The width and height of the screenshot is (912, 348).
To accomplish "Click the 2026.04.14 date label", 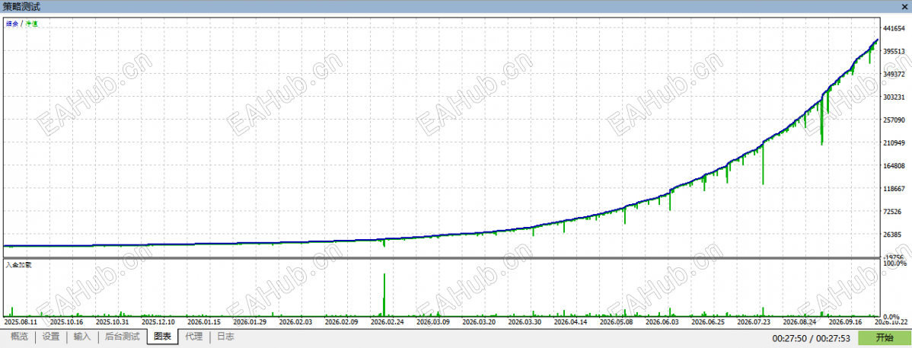I will tap(571, 321).
